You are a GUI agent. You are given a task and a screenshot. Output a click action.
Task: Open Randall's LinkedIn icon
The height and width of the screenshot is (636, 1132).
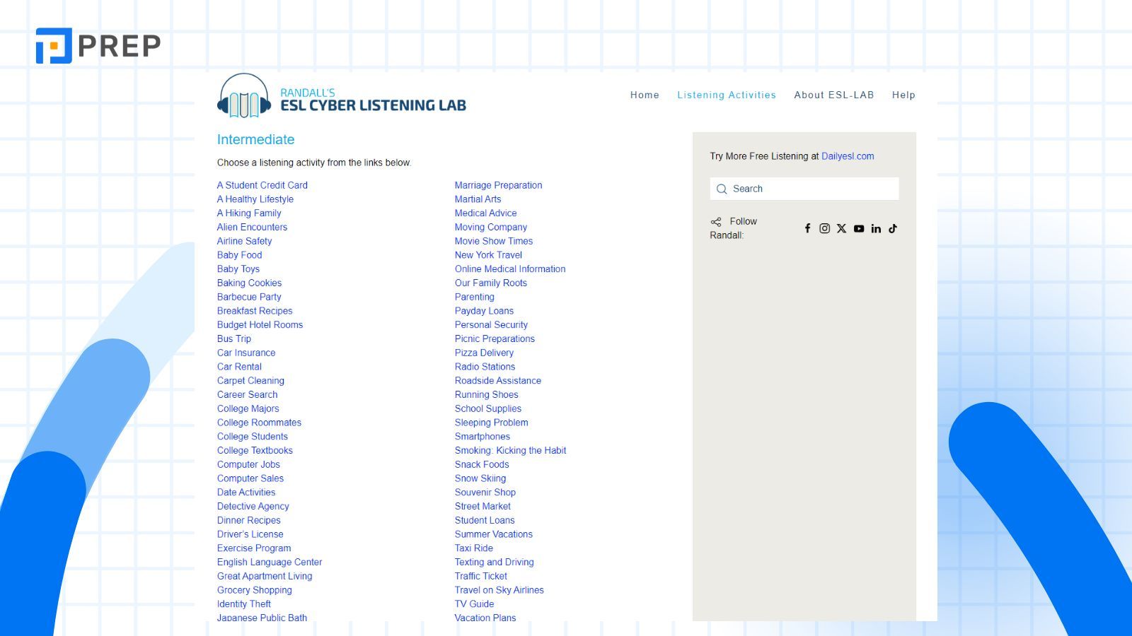click(876, 228)
